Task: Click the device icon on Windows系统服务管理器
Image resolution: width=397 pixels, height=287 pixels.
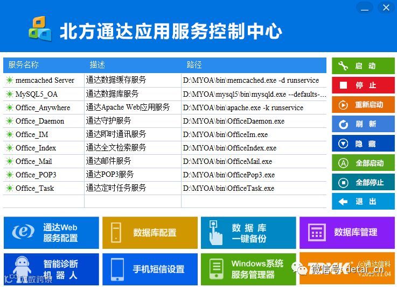Action: (217, 269)
